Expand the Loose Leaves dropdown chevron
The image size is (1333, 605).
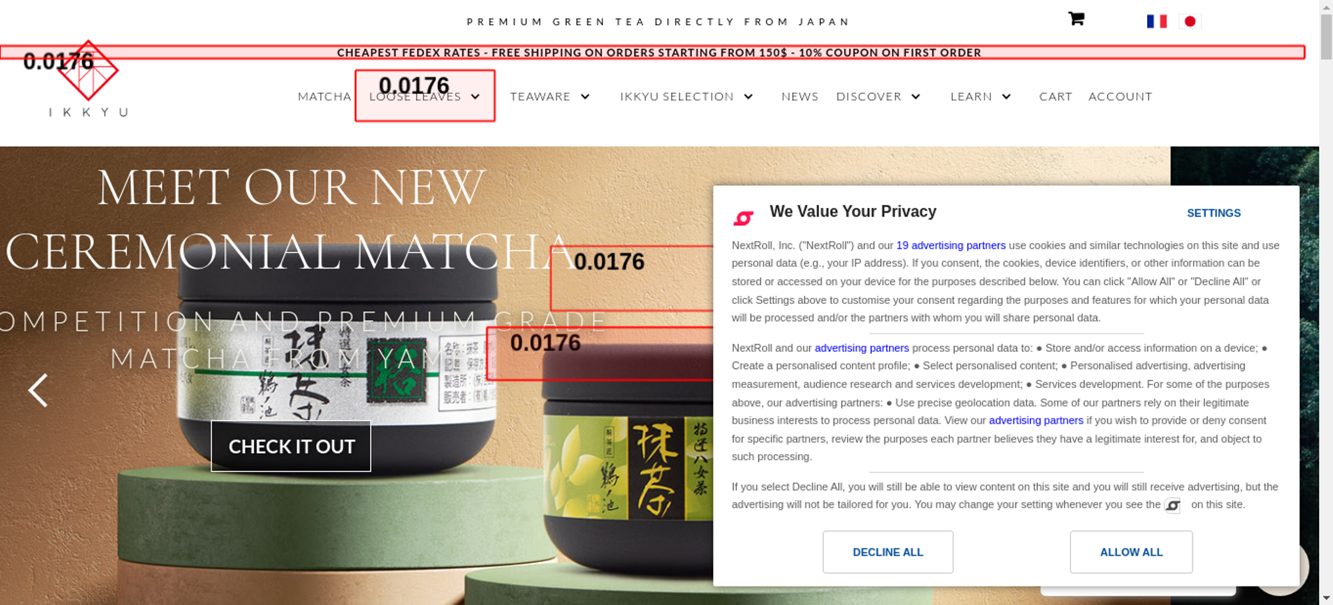475,97
